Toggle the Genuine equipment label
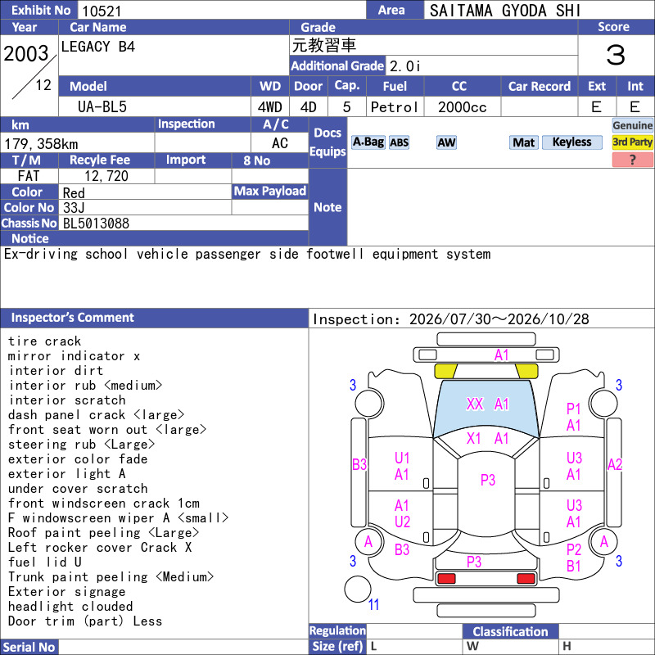655x655 pixels. 632,125
